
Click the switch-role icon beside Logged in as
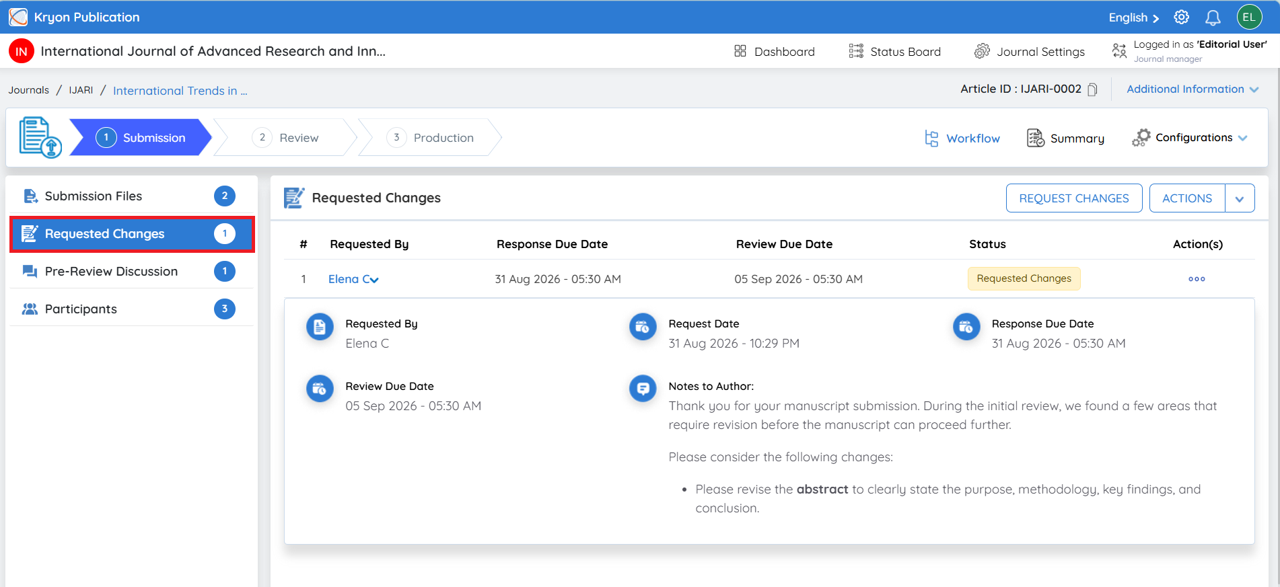click(1119, 51)
